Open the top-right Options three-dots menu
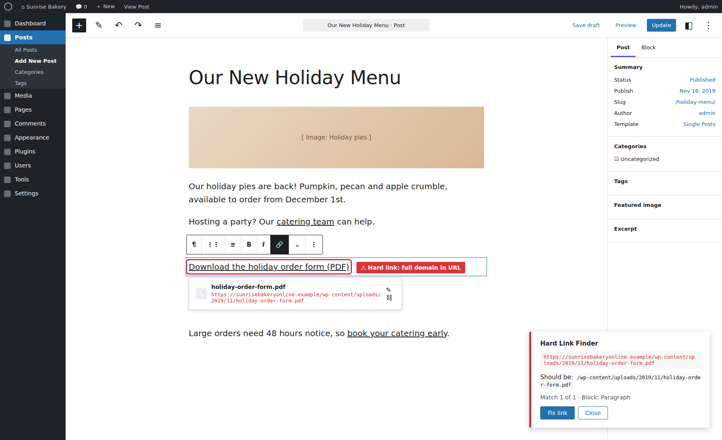Image resolution: width=722 pixels, height=440 pixels. pos(708,25)
